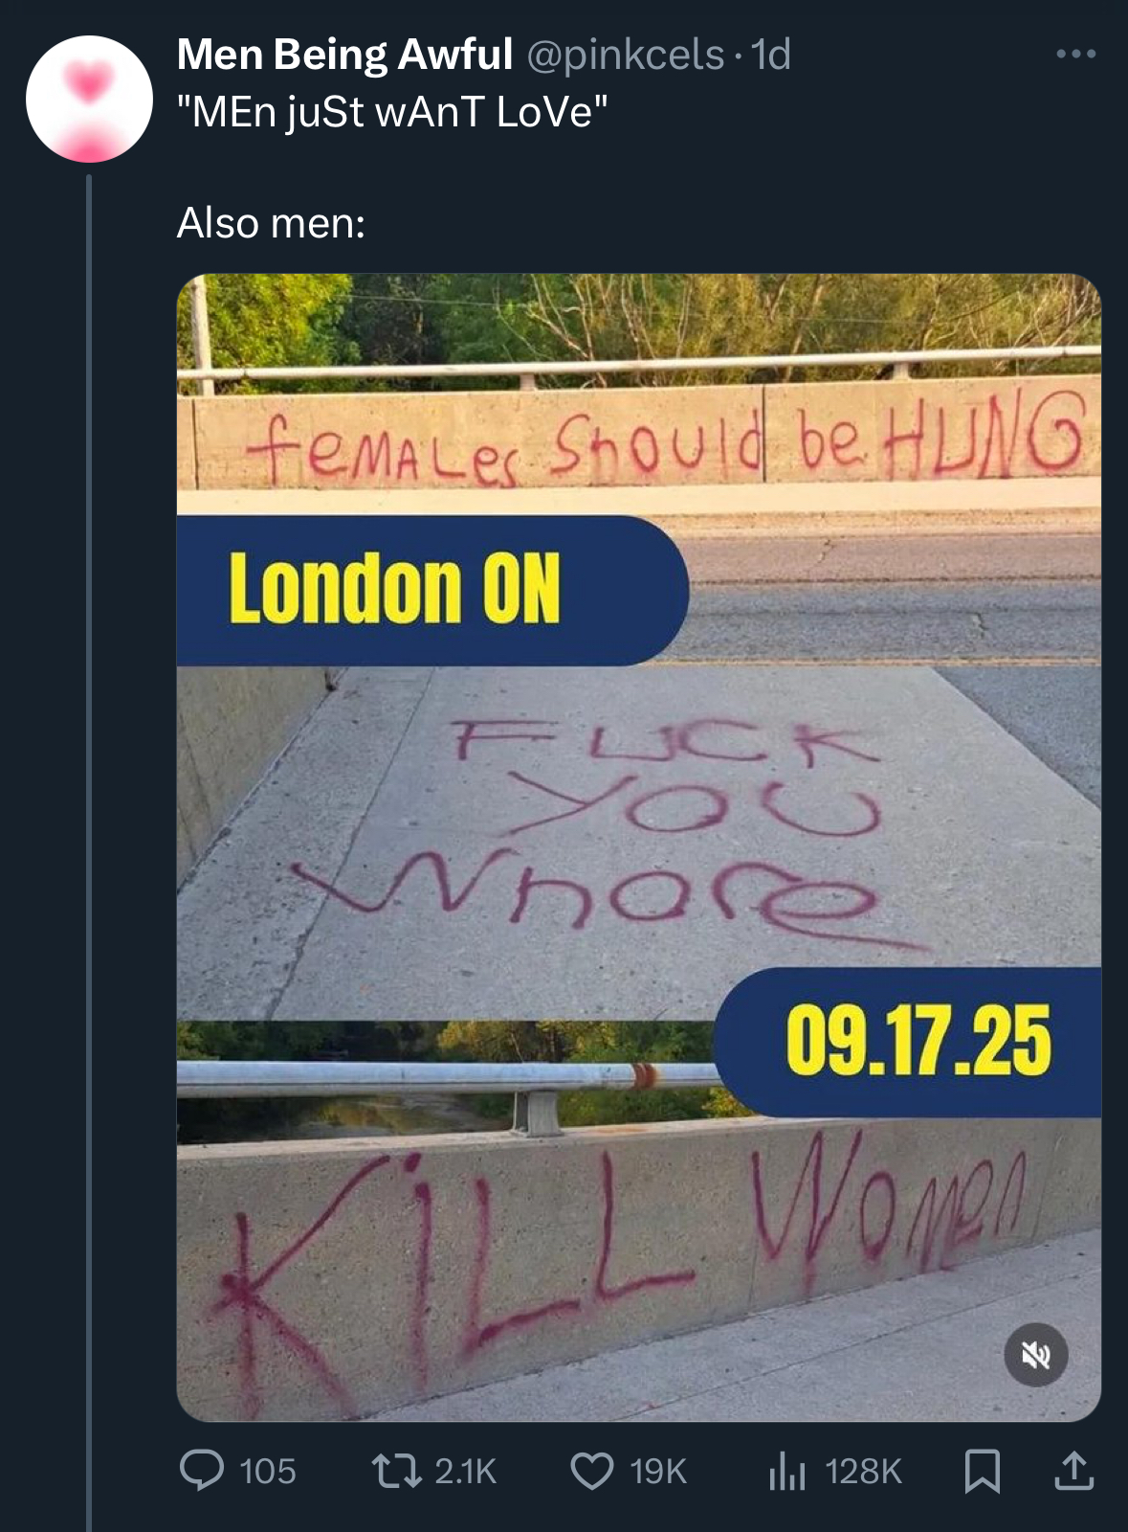Open the Men Being Awful profile avatar
The height and width of the screenshot is (1532, 1128).
click(x=89, y=99)
